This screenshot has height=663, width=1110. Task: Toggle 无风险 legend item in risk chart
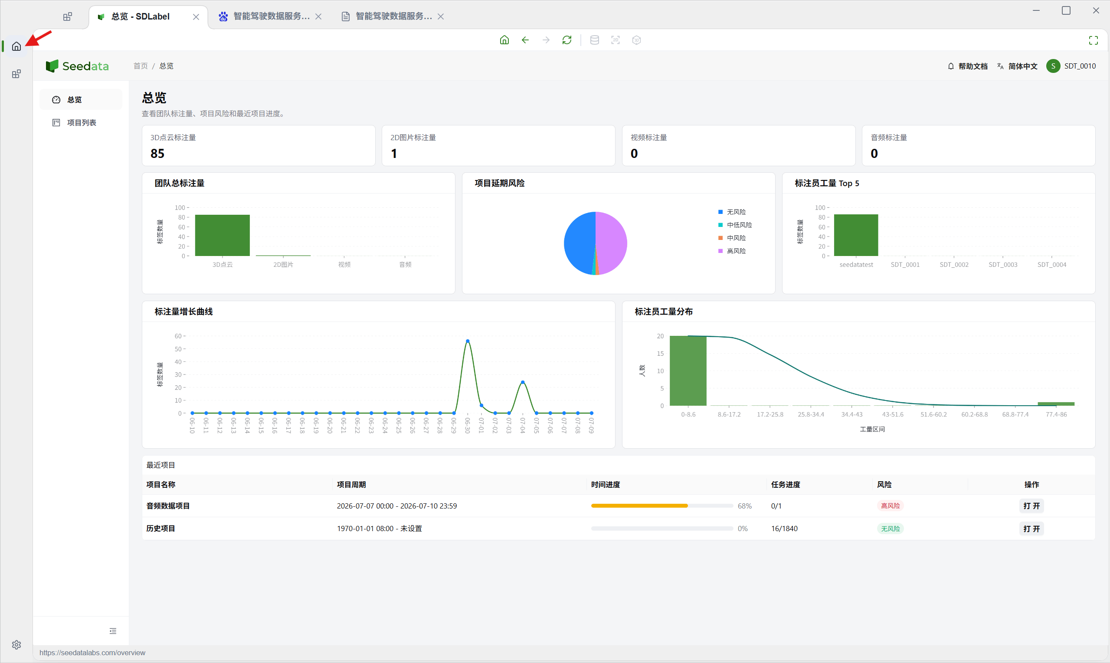(732, 212)
